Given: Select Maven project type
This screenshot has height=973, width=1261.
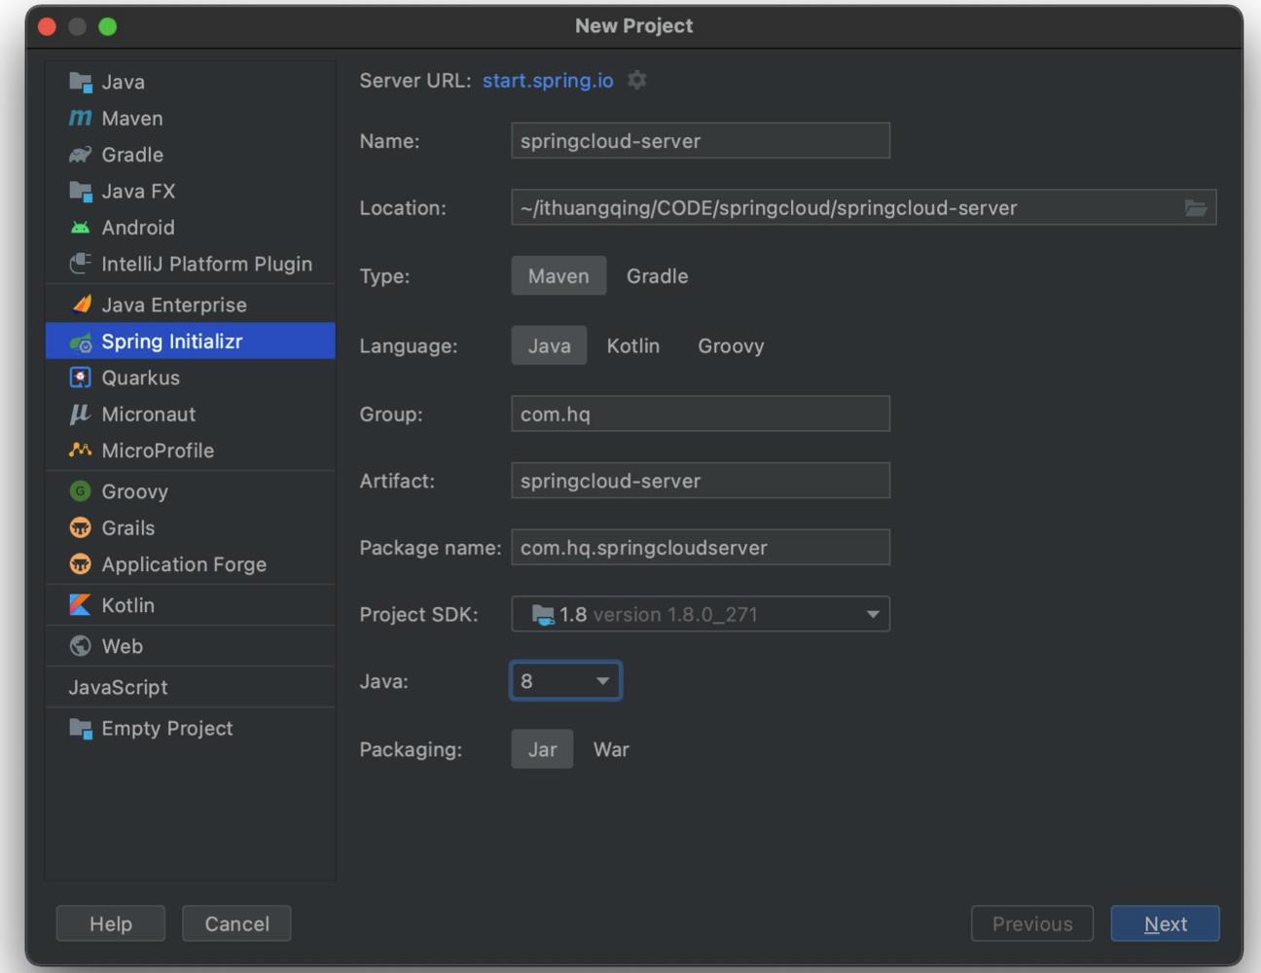Looking at the screenshot, I should tap(558, 276).
